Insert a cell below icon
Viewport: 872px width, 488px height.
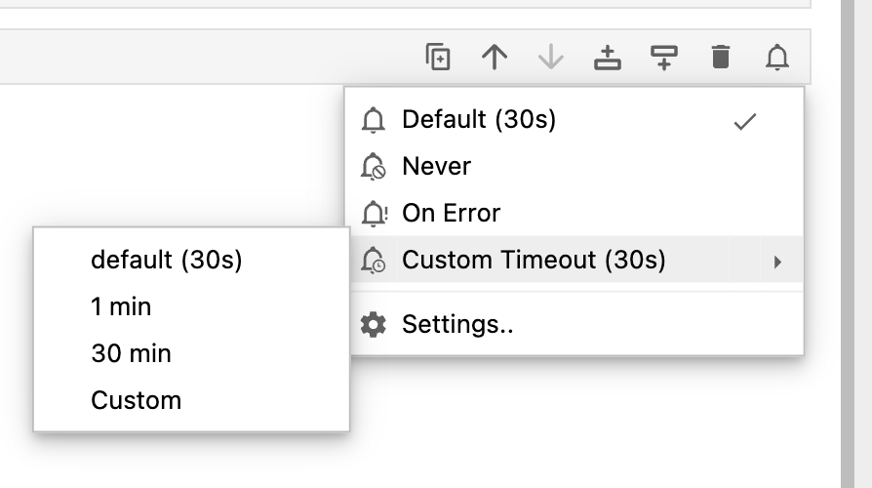(664, 58)
